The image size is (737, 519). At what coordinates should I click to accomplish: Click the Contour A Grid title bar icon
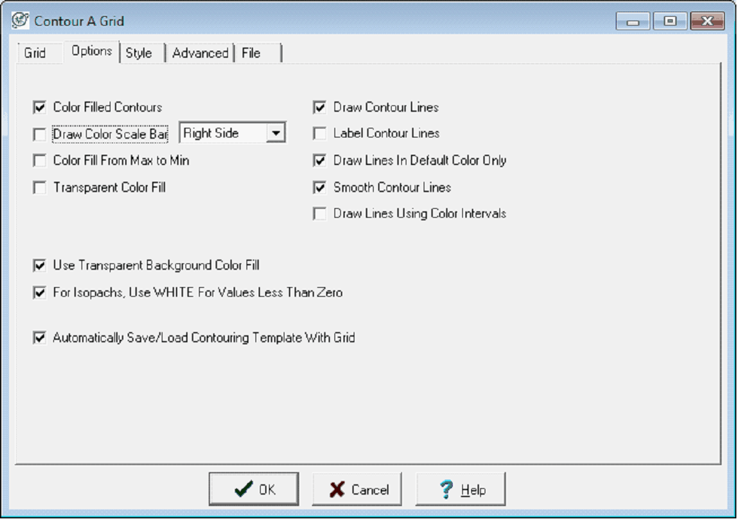20,20
